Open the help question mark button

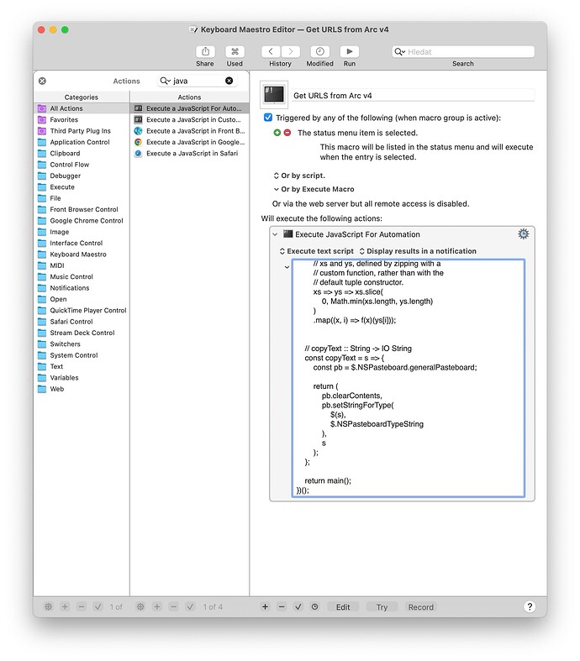[530, 606]
